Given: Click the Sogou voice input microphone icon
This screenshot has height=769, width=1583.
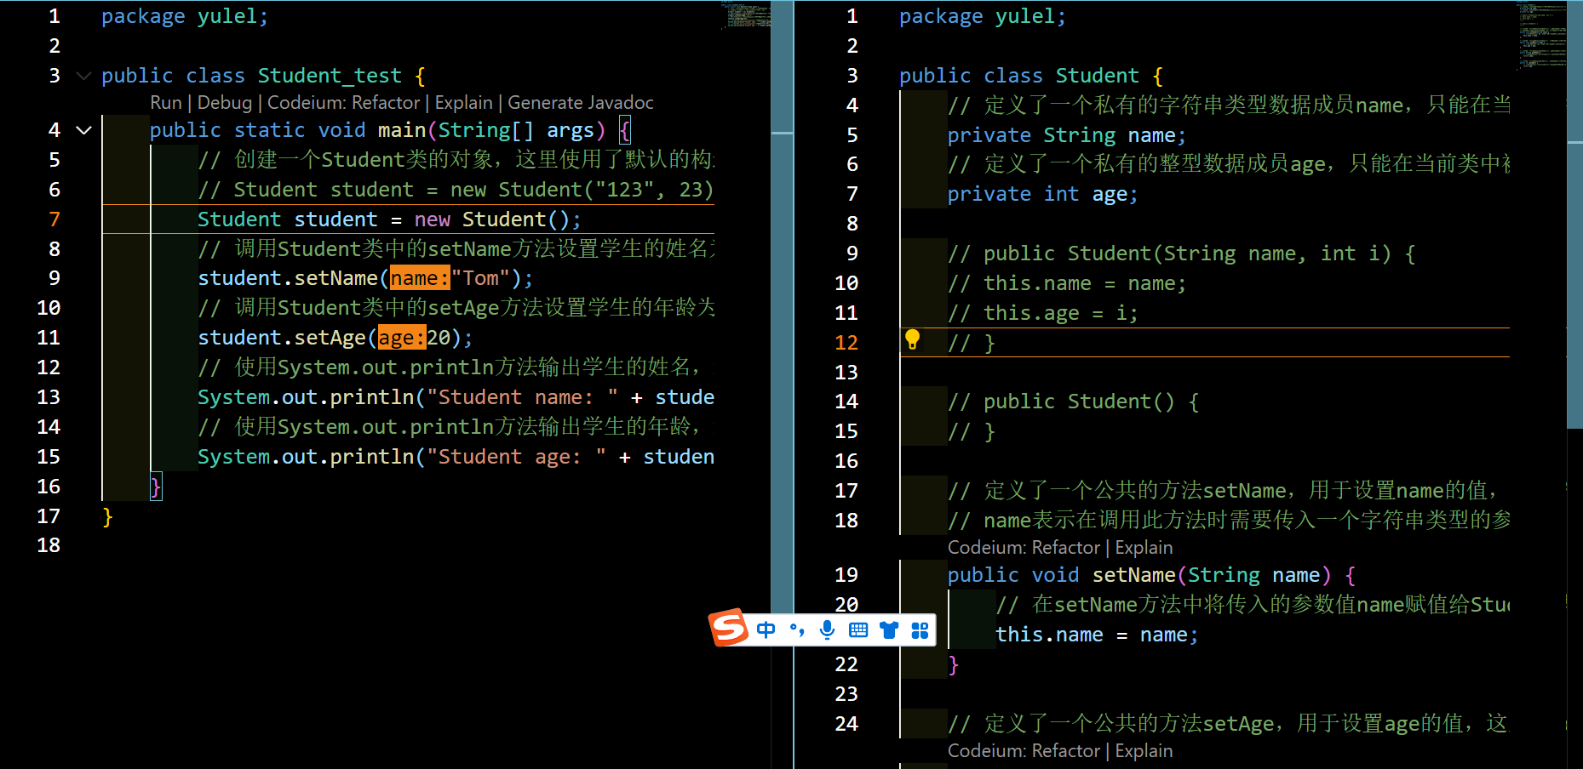Looking at the screenshot, I should click(x=827, y=629).
